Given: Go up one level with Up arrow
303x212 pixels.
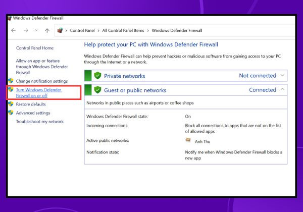Looking at the screenshot, I should (x=47, y=30).
